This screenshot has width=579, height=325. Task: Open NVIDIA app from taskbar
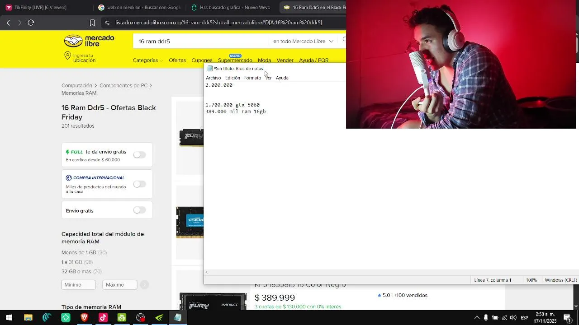pos(159,318)
